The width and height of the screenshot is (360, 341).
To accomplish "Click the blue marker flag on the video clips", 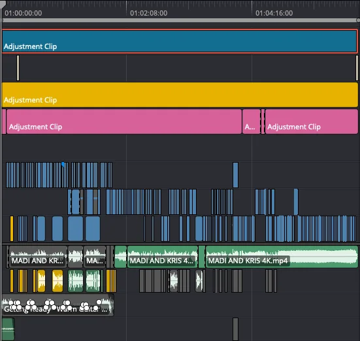I will tap(63, 164).
